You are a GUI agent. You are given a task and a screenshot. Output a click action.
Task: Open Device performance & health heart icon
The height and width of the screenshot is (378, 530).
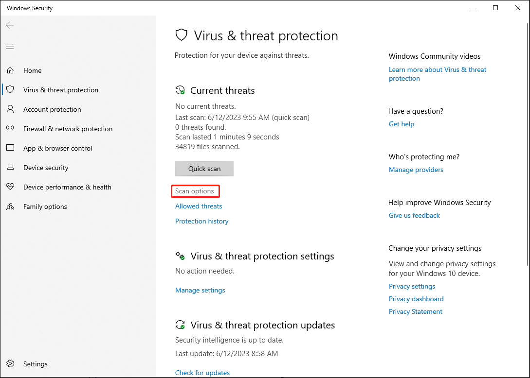11,186
